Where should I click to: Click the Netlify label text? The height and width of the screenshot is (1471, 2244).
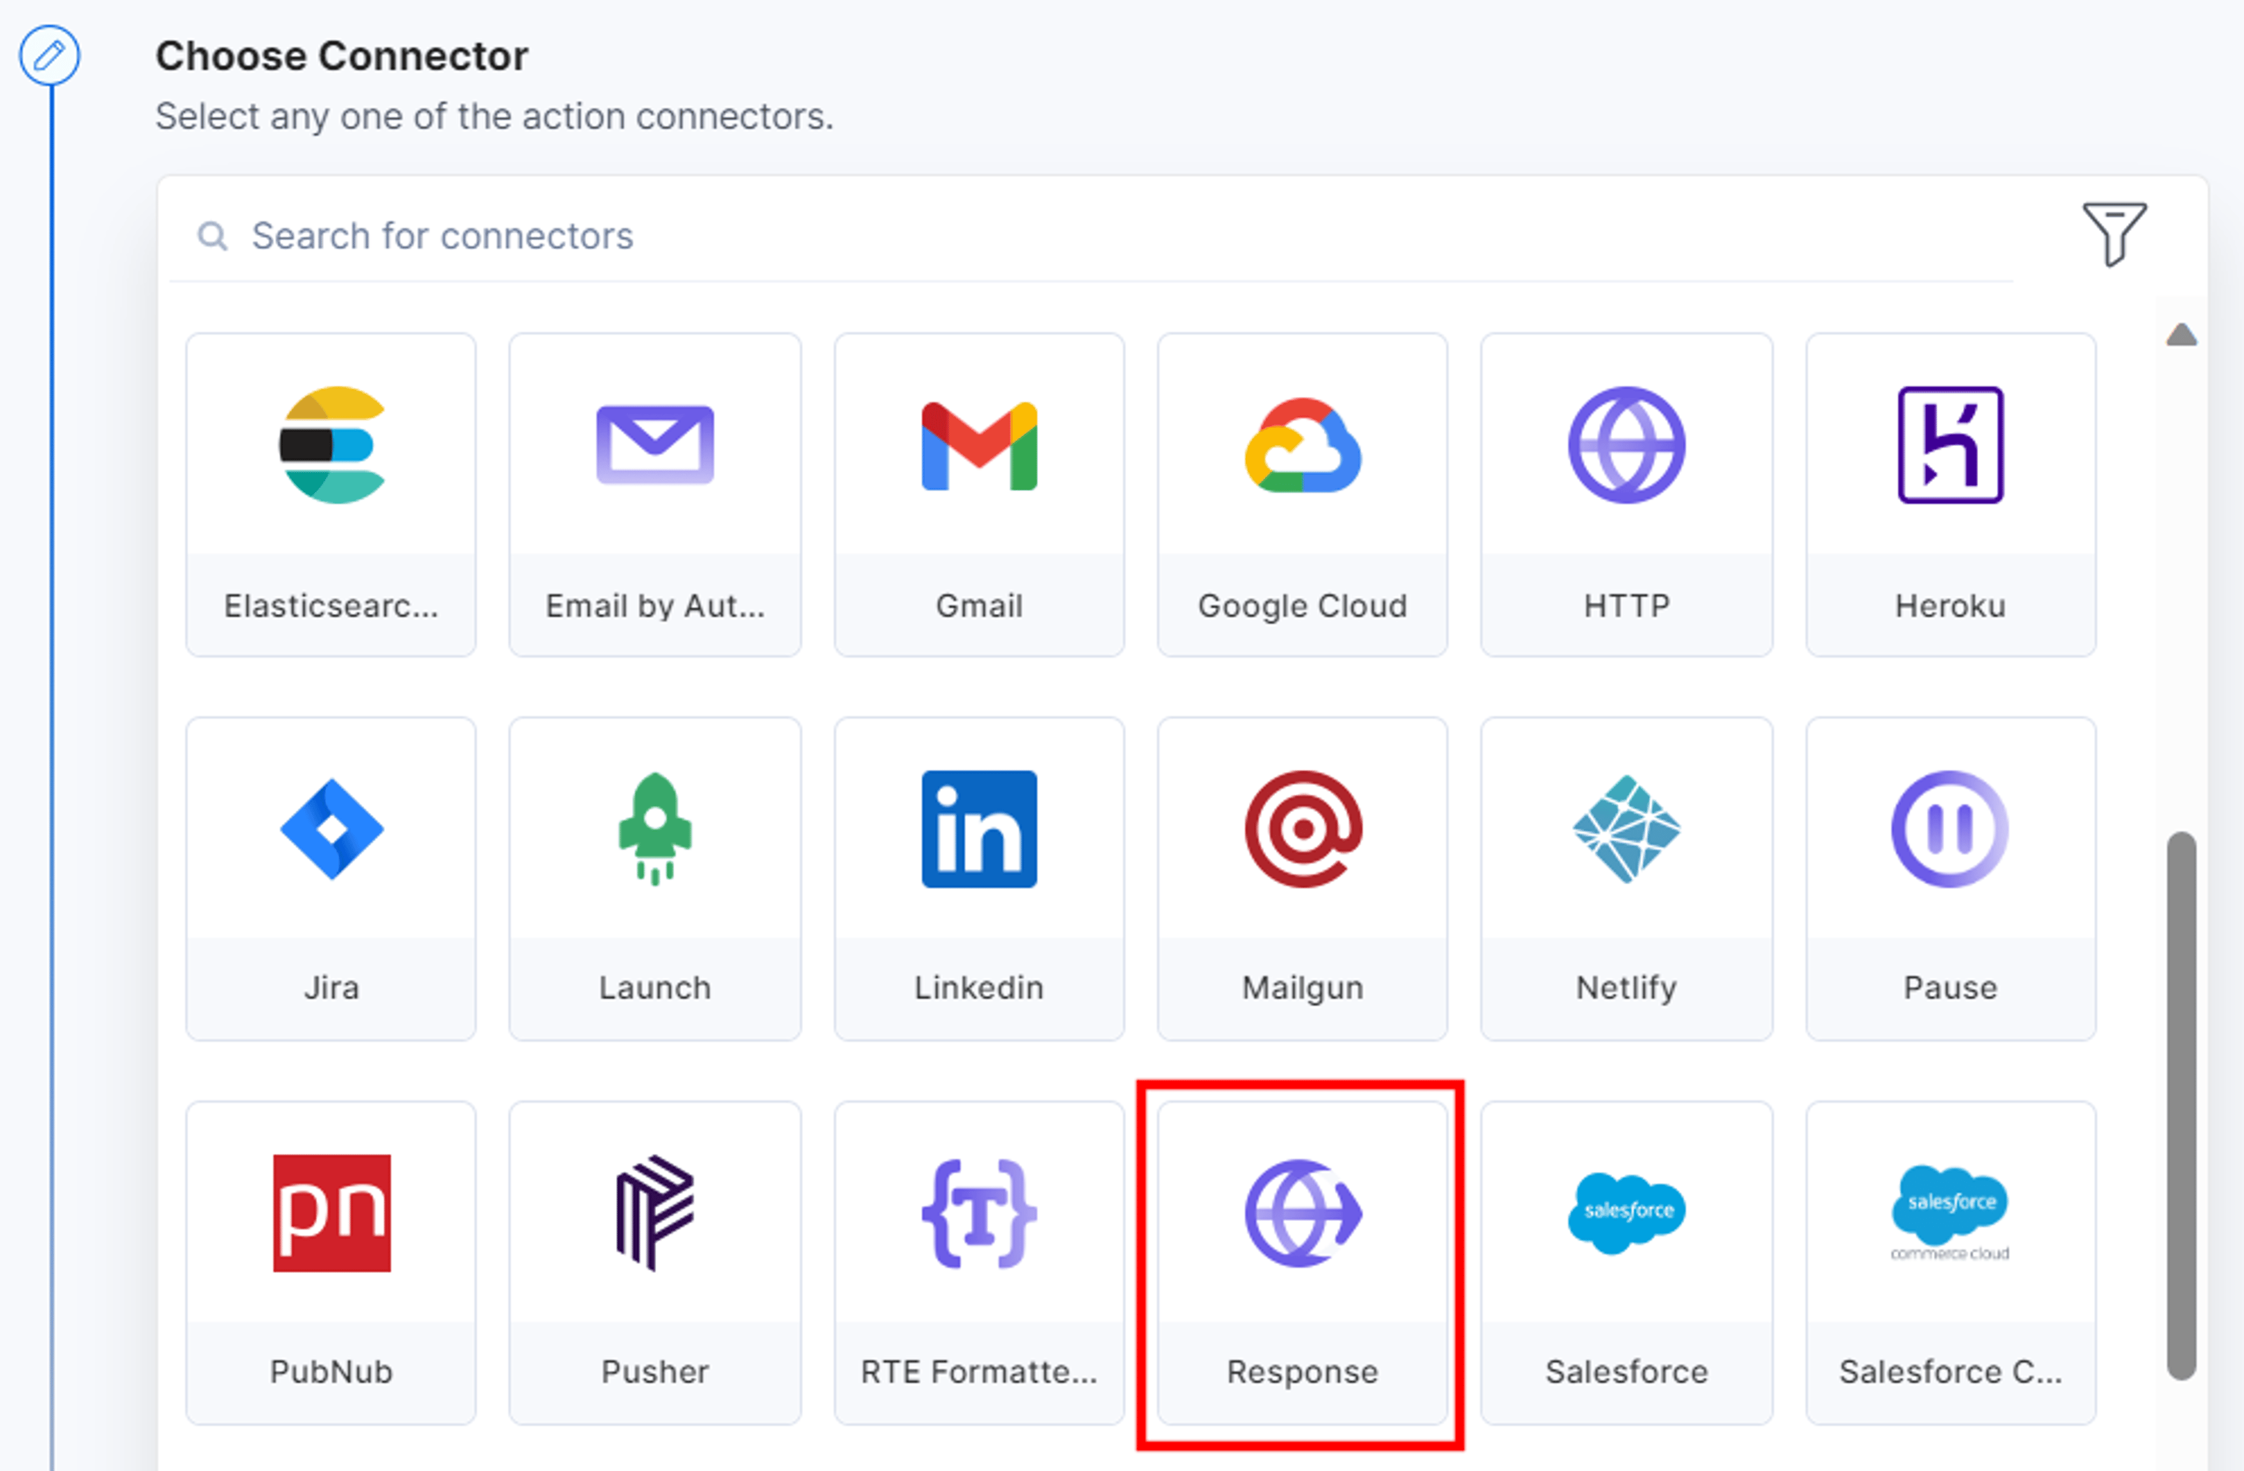[1626, 987]
